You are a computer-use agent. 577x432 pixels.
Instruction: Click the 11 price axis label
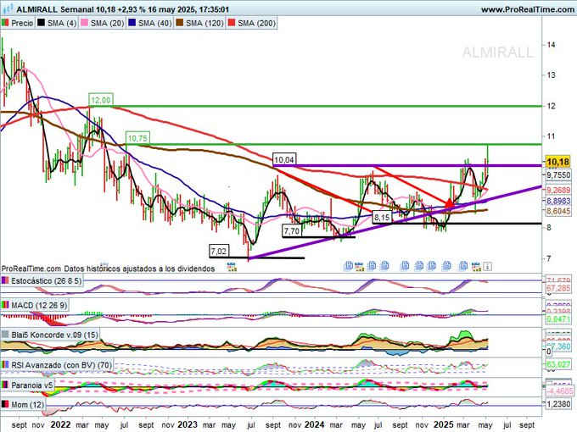tap(551, 136)
